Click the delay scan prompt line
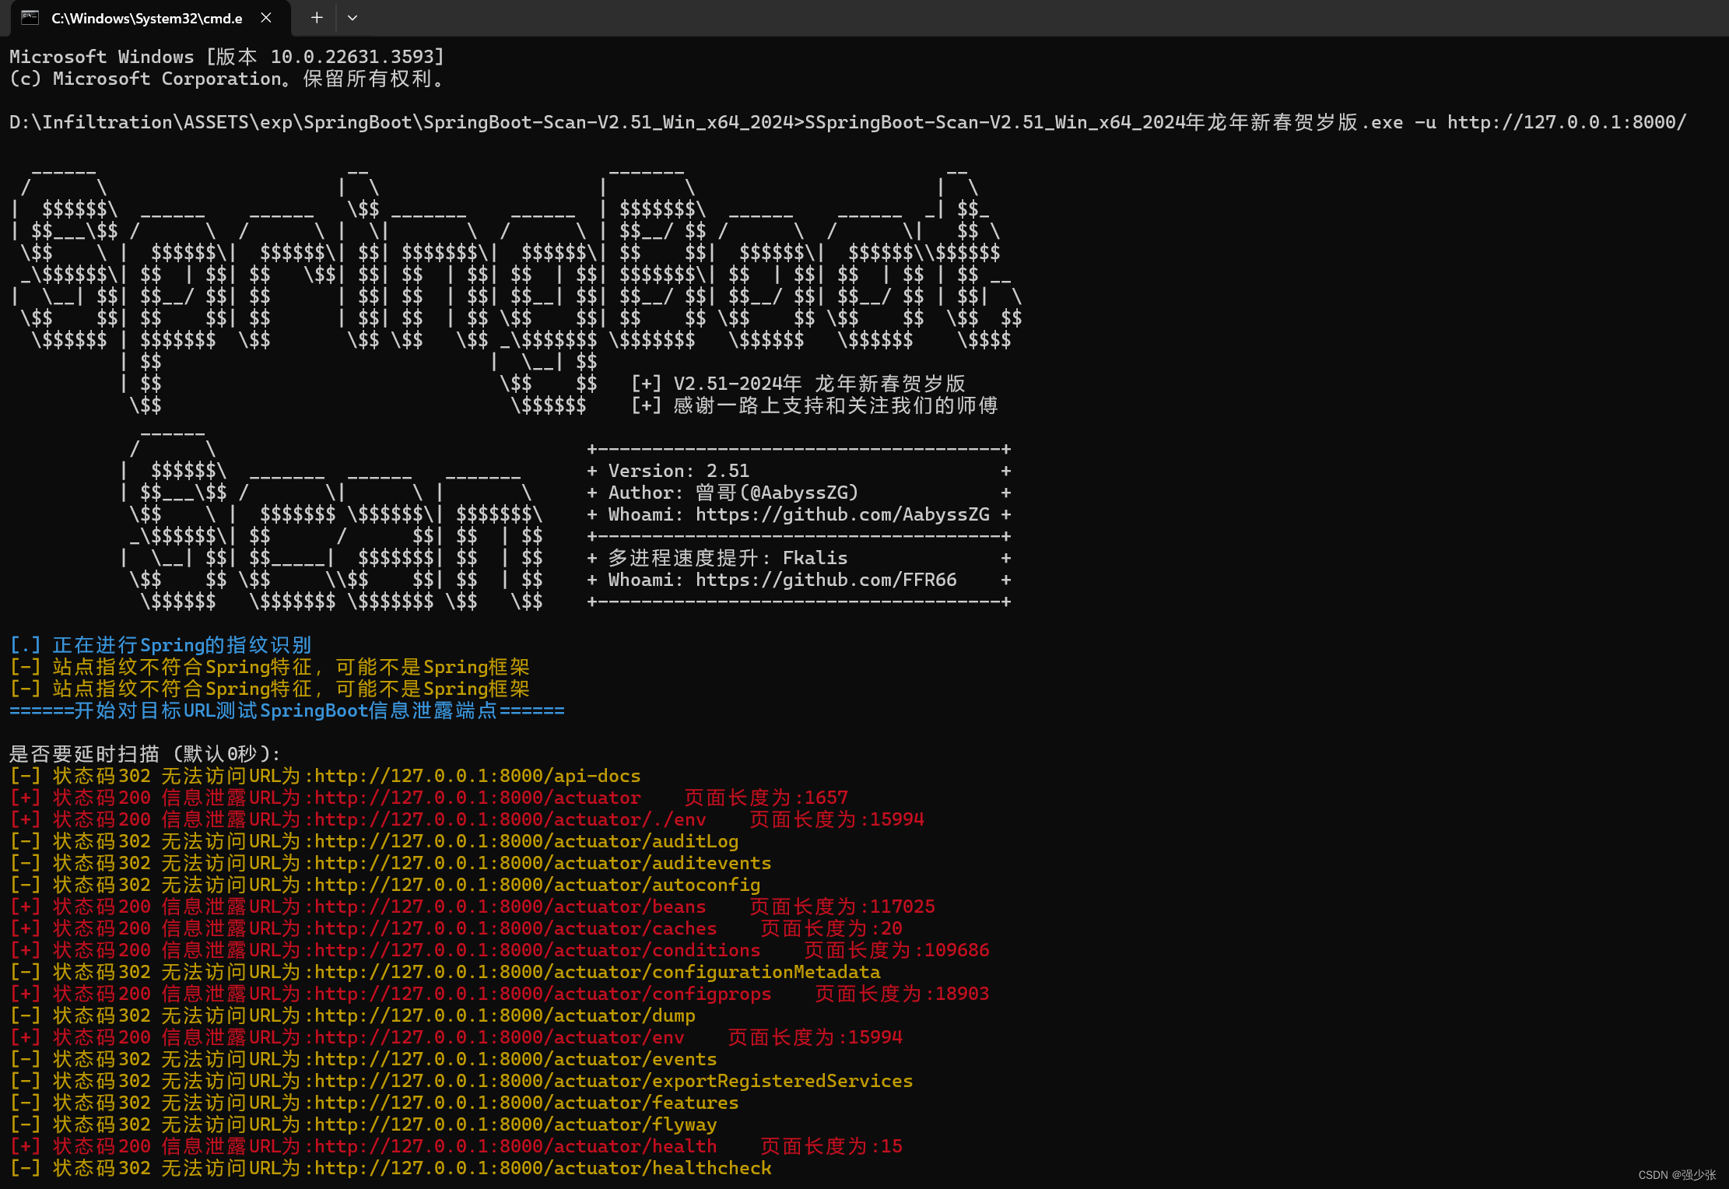The image size is (1729, 1189). 146,754
